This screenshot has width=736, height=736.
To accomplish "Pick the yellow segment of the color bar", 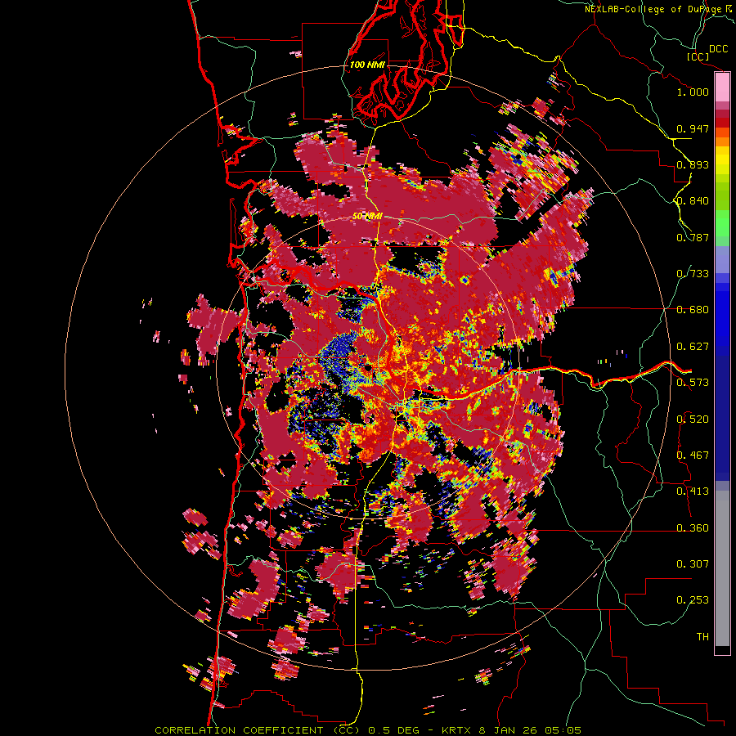I will 722,161.
